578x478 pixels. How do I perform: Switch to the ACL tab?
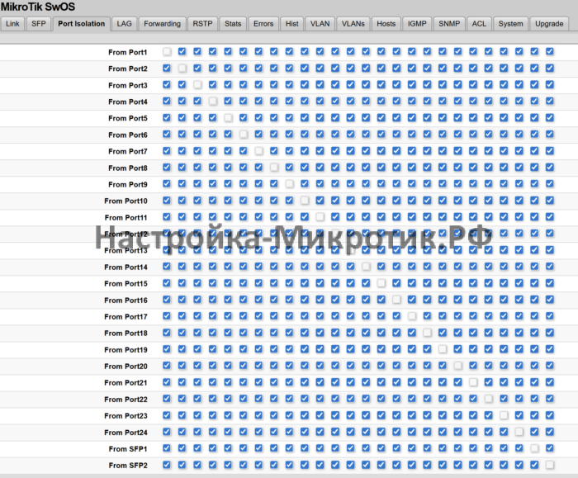point(479,24)
